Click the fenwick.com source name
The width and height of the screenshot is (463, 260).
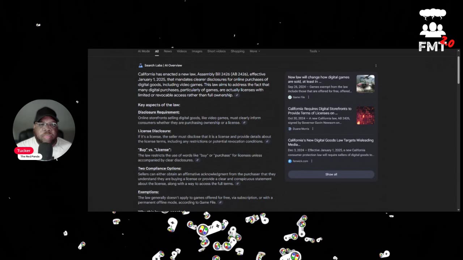300,161
